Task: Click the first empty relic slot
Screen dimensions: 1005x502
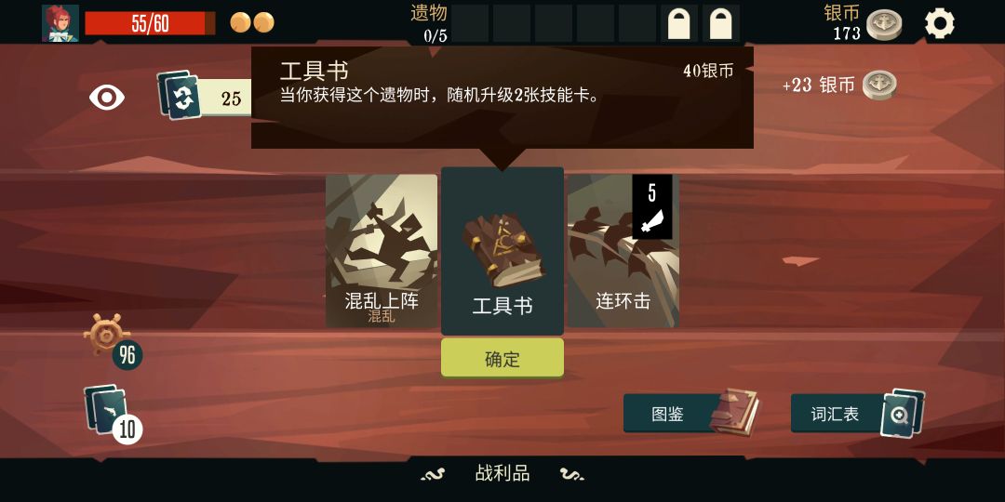Action: [470, 23]
